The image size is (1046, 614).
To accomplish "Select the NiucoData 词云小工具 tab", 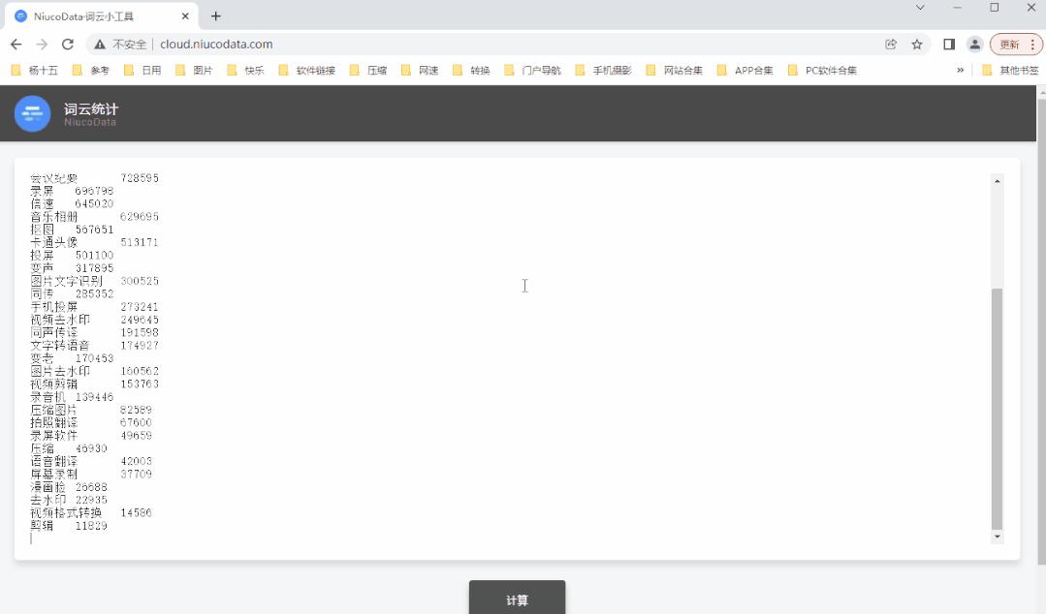I will tap(102, 16).
